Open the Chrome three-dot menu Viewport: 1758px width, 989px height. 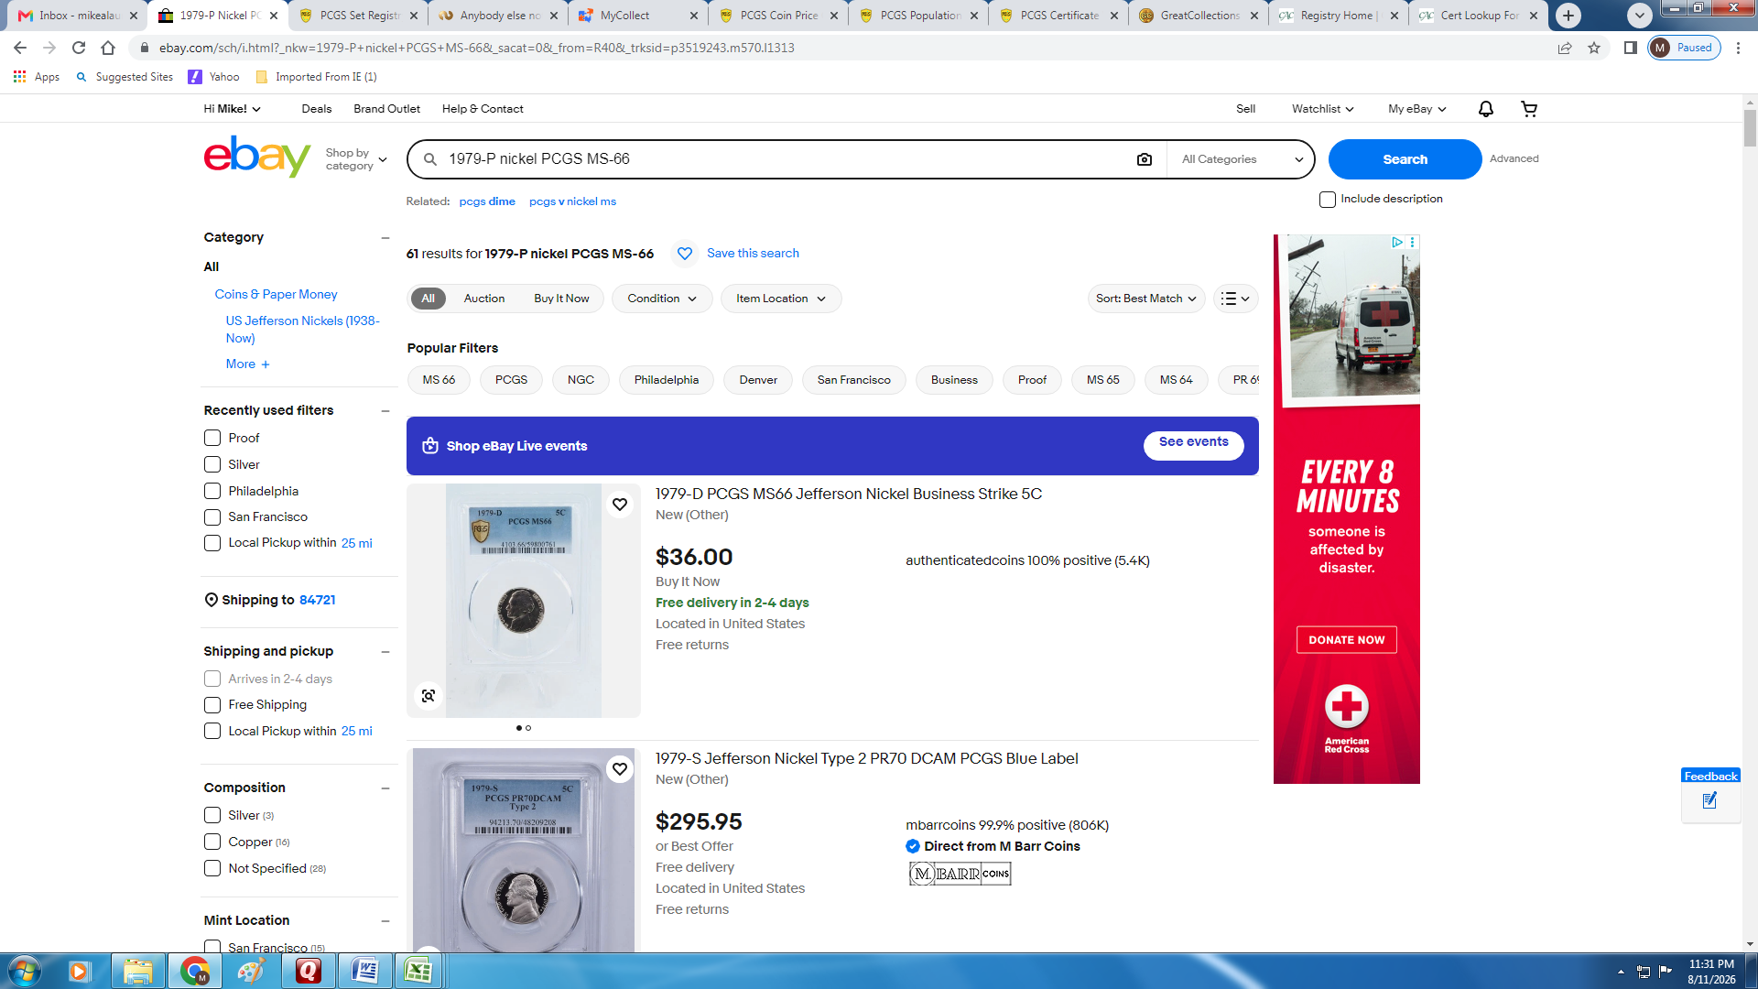coord(1738,48)
